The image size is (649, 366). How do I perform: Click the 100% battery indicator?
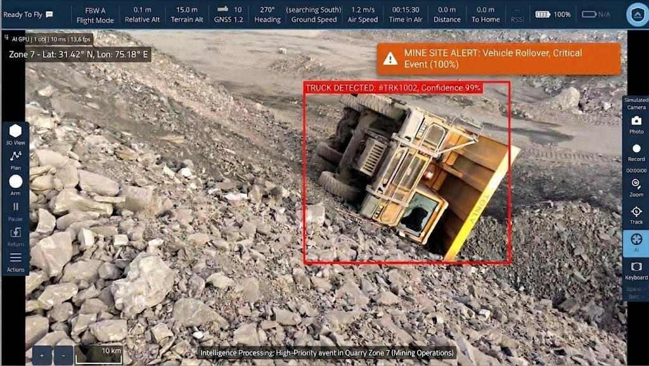pyautogui.click(x=553, y=15)
